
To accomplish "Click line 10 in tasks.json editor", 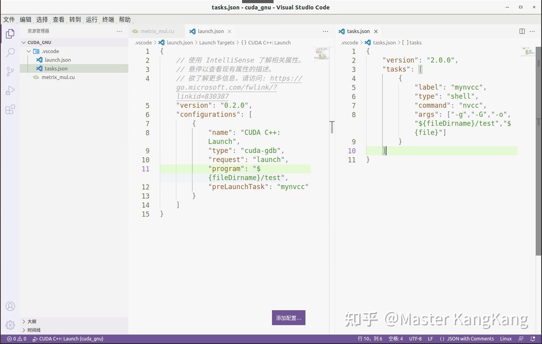I will pos(442,151).
